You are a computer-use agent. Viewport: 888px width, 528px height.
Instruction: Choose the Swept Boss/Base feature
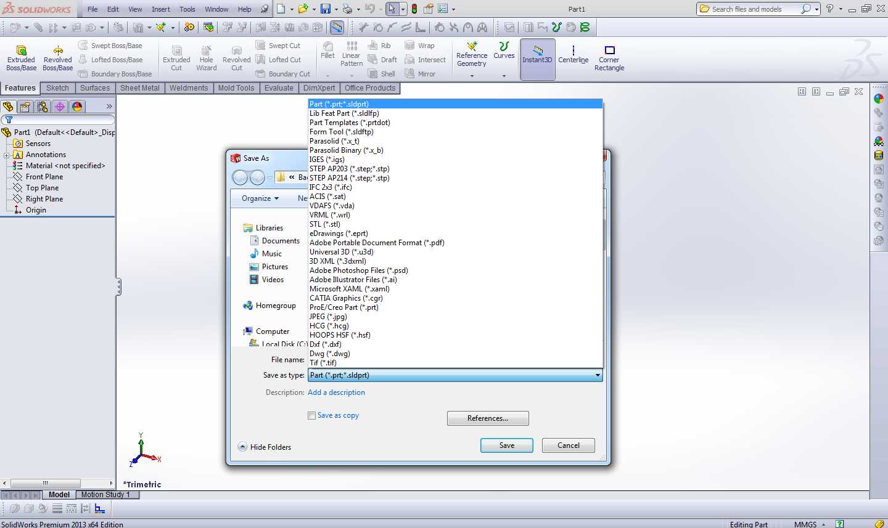110,46
